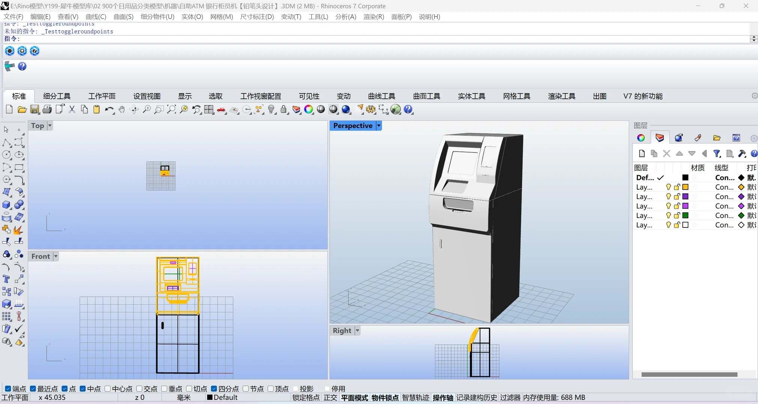Click the Save file icon
Image resolution: width=758 pixels, height=404 pixels.
(34, 109)
